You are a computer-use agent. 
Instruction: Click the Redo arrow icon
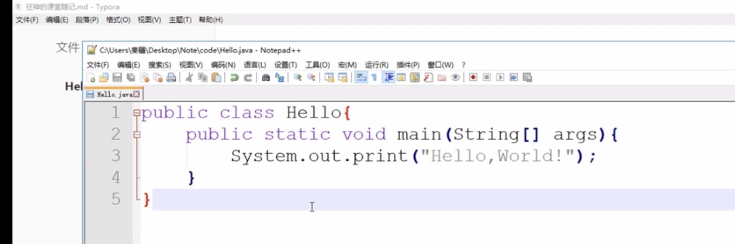pos(248,77)
